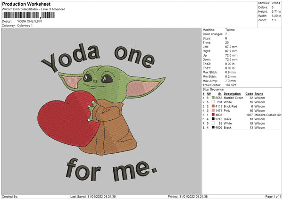Select the "Brick Red" description text
Viewport: 283px width, 200px height.
pos(230,106)
